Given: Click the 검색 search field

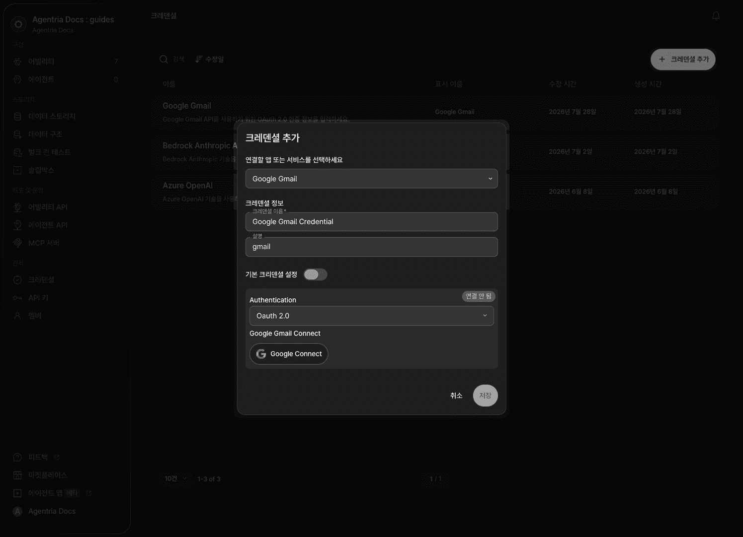Looking at the screenshot, I should coord(178,59).
